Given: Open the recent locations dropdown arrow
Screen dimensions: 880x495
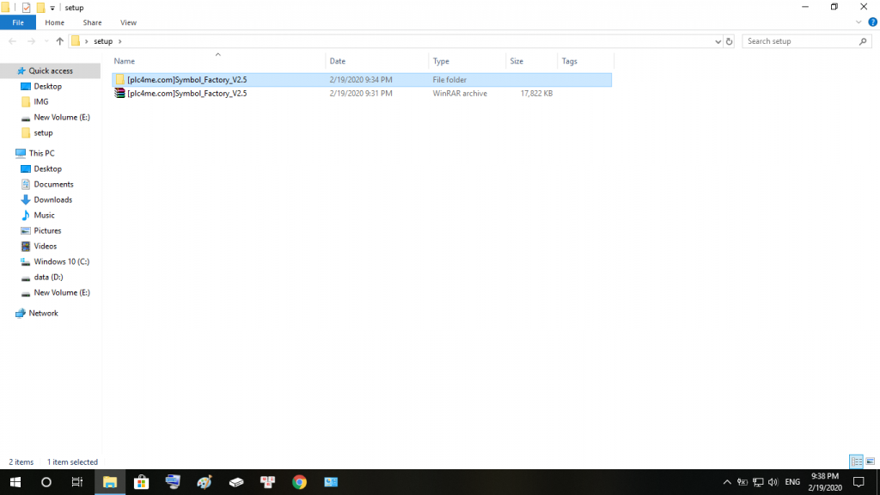Looking at the screenshot, I should point(46,41).
